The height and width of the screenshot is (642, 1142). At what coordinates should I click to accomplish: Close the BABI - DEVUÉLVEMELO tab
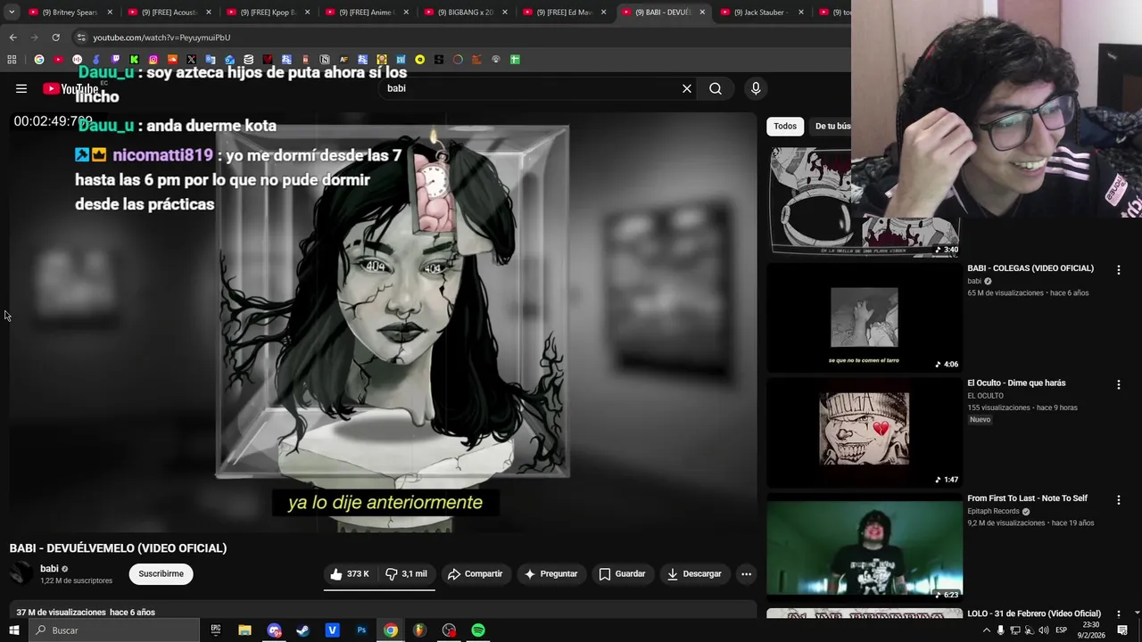coord(702,12)
